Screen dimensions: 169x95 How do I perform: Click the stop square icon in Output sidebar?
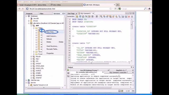click(68, 73)
